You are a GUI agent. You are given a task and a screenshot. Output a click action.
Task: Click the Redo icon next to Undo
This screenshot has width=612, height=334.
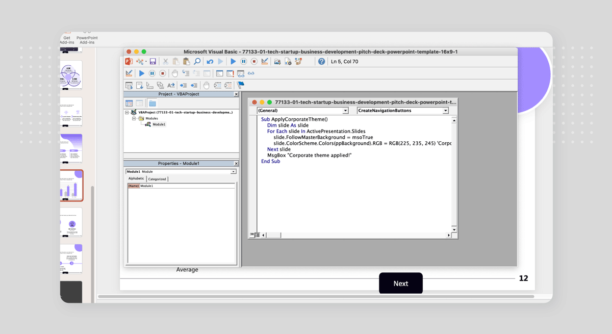point(220,62)
